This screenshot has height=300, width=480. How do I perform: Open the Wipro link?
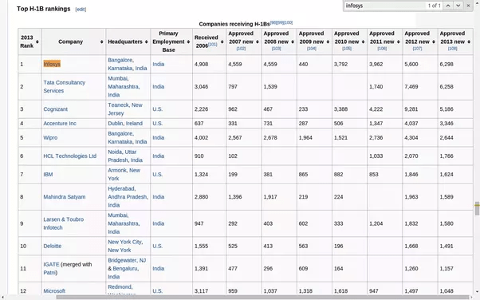(50, 137)
